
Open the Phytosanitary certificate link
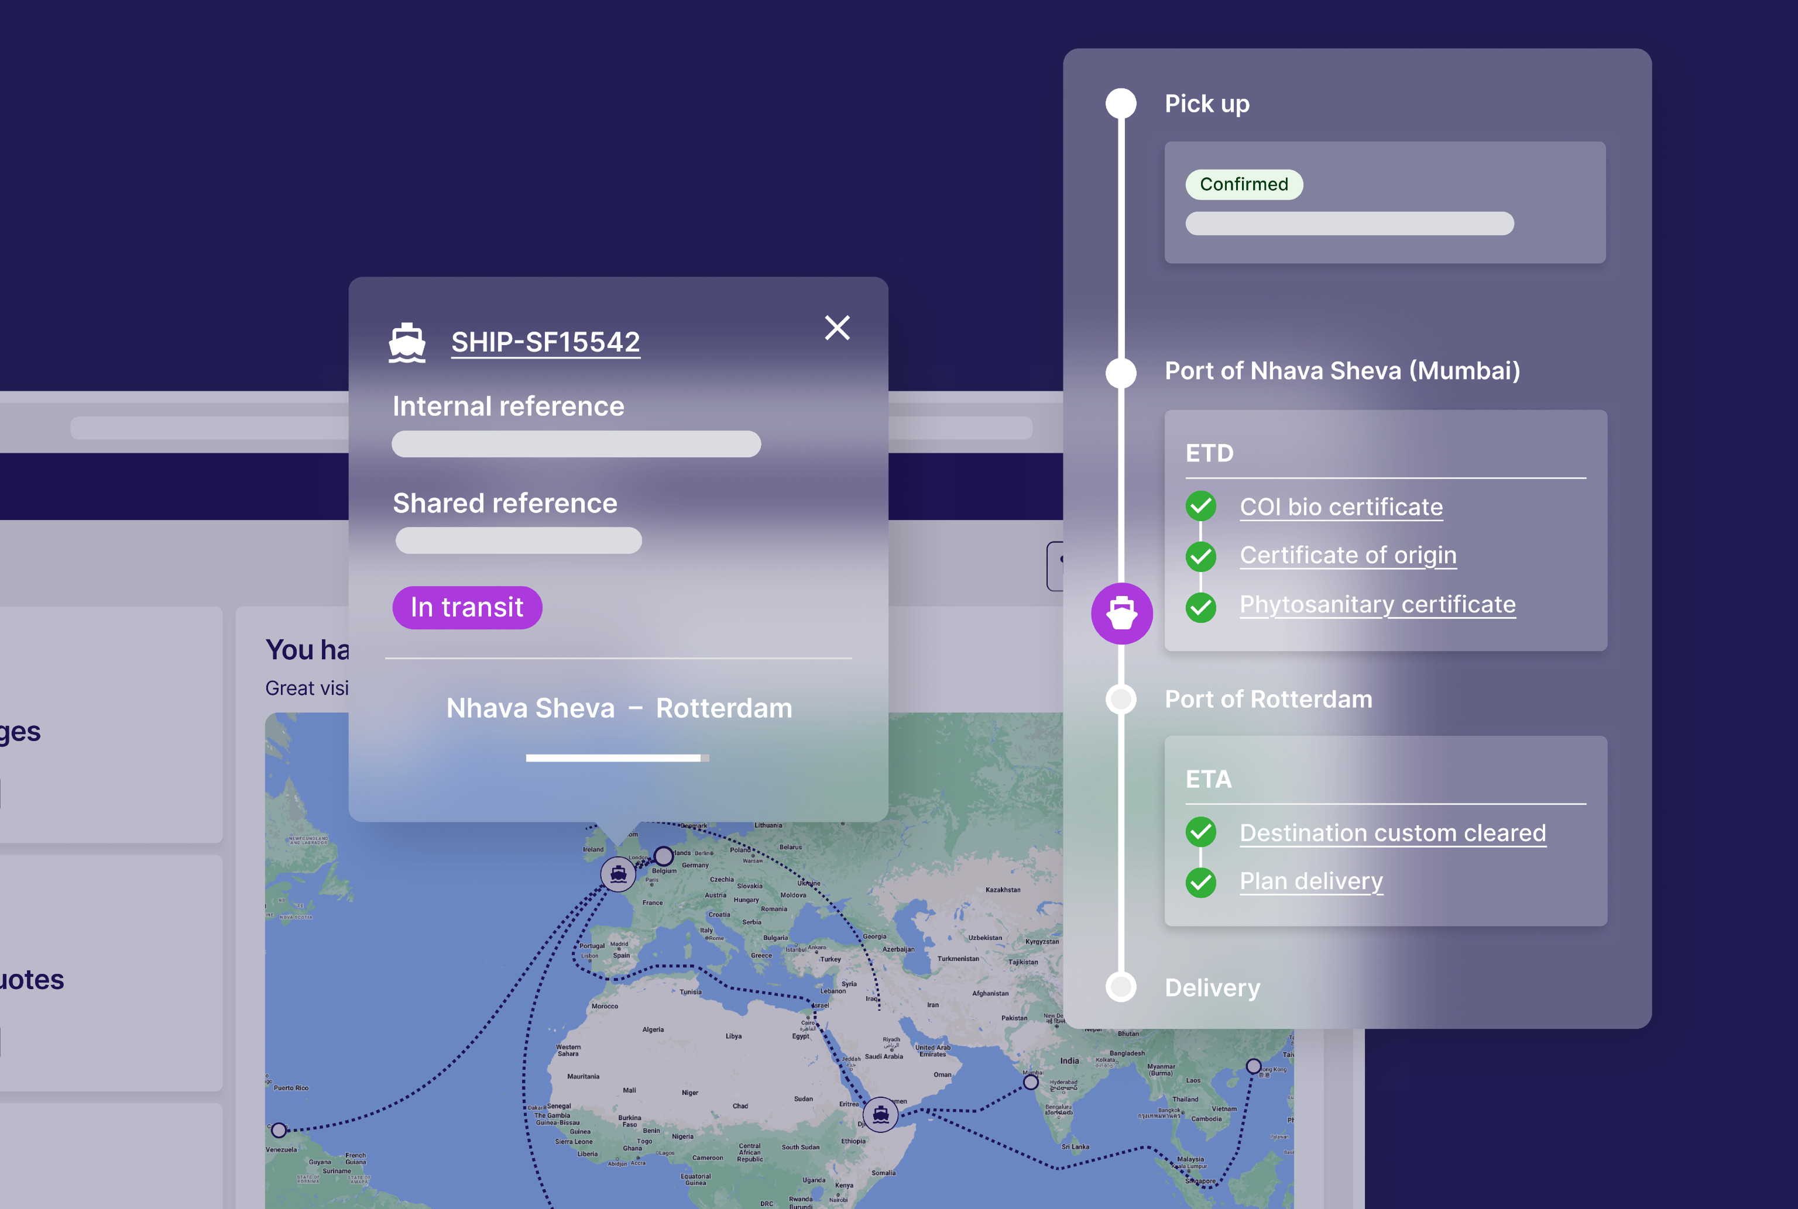1378,605
